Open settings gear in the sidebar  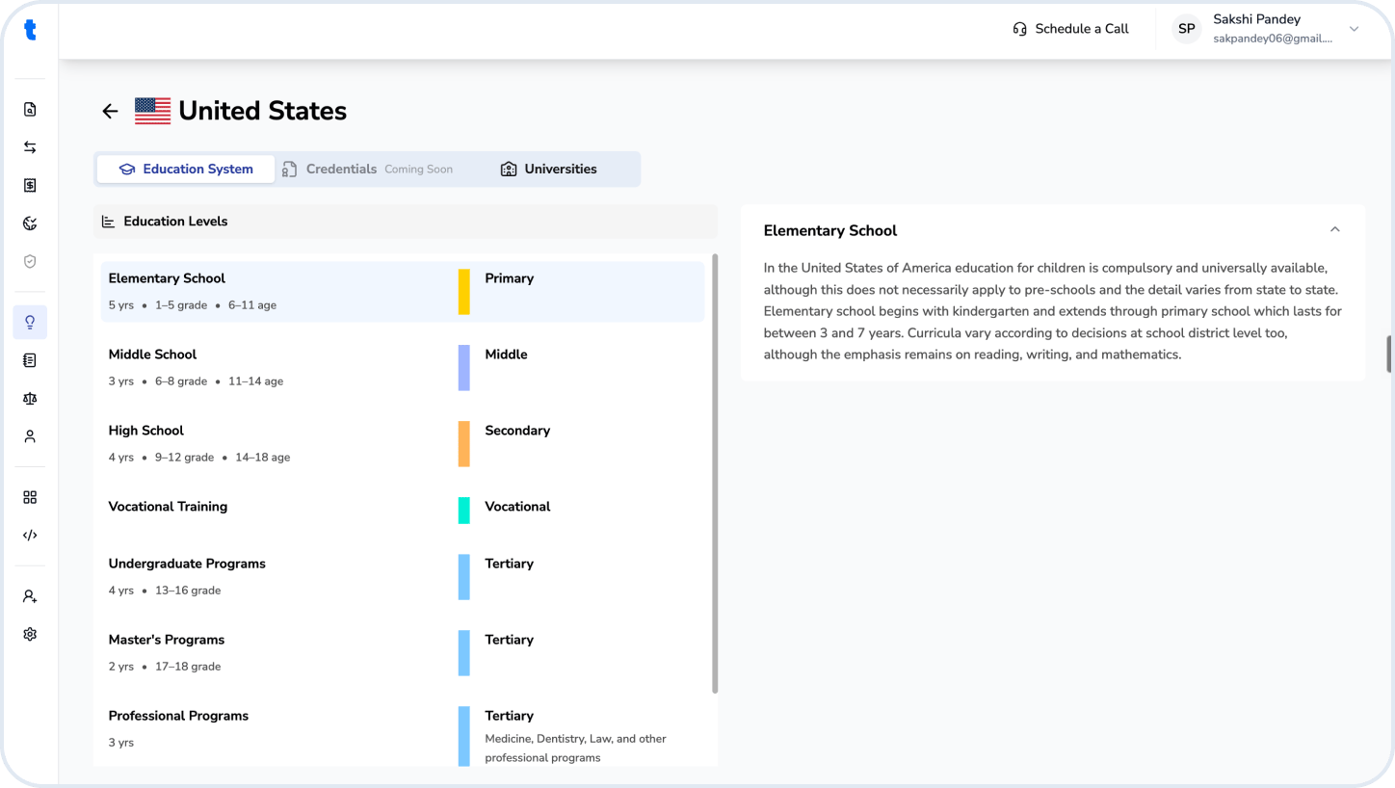pyautogui.click(x=30, y=635)
